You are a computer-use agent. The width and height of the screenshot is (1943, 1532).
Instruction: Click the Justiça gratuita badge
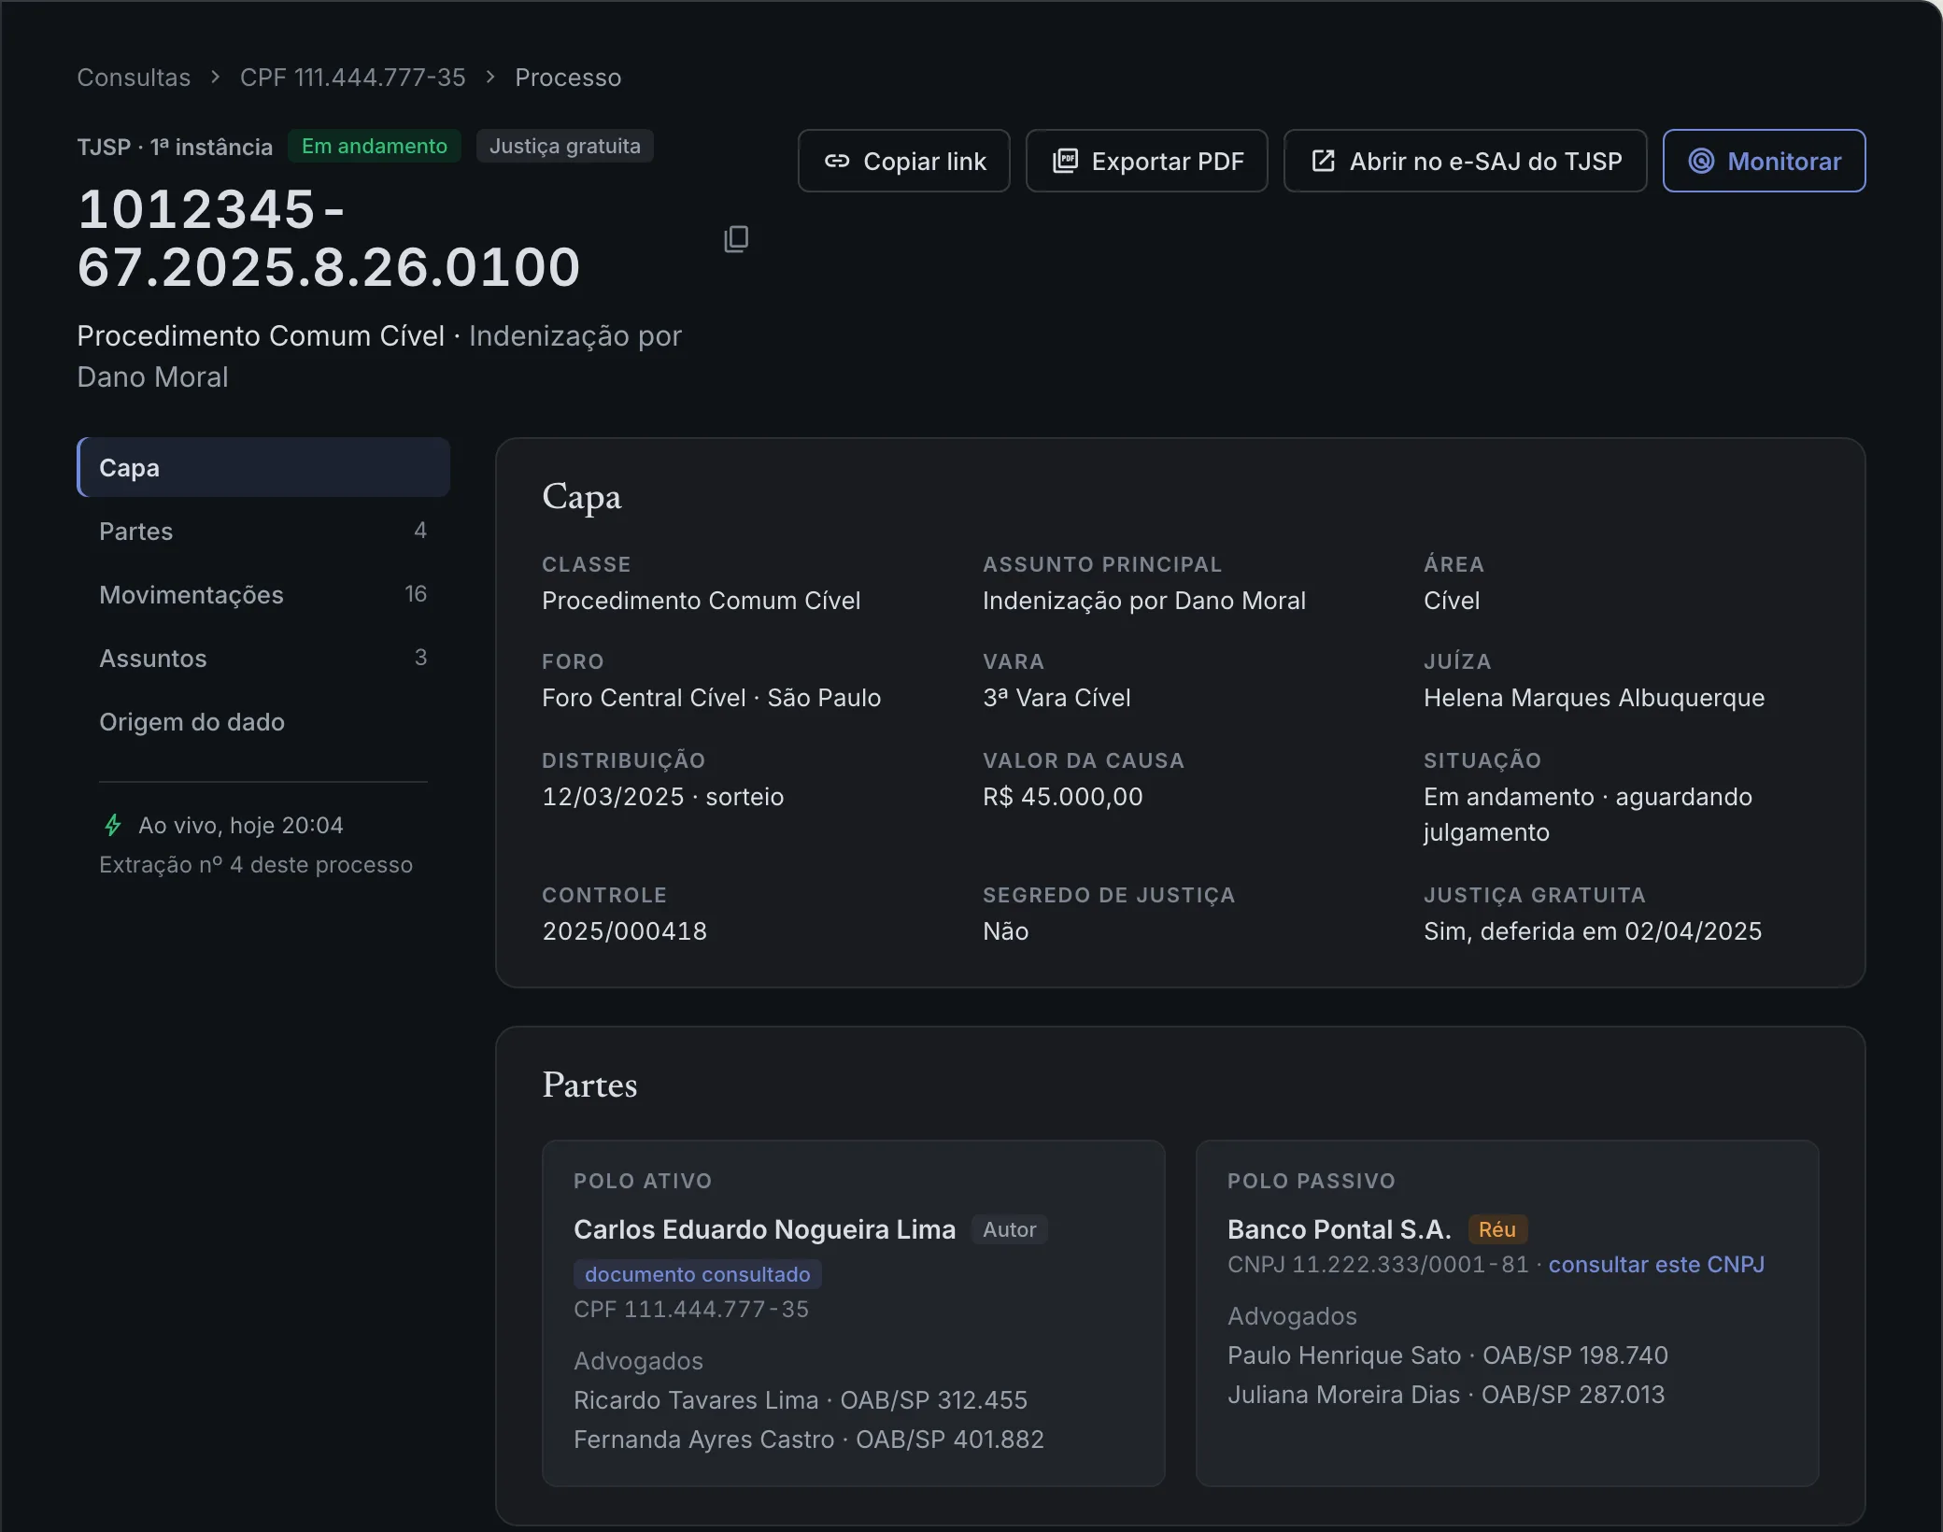[565, 146]
